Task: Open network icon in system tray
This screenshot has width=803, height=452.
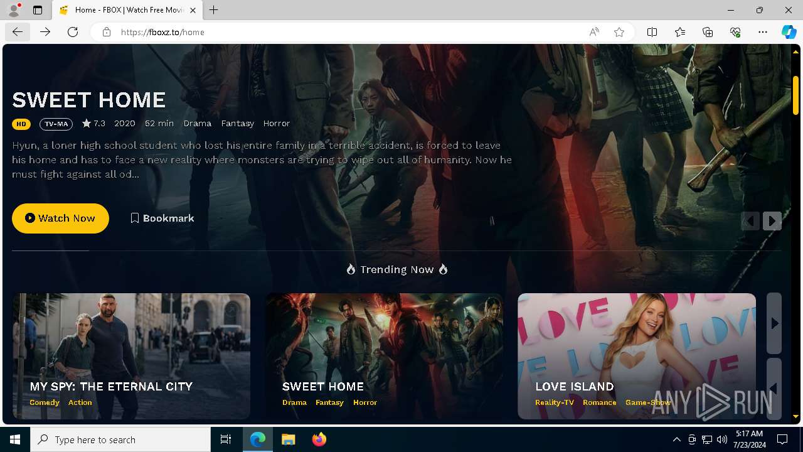Action: 707,439
